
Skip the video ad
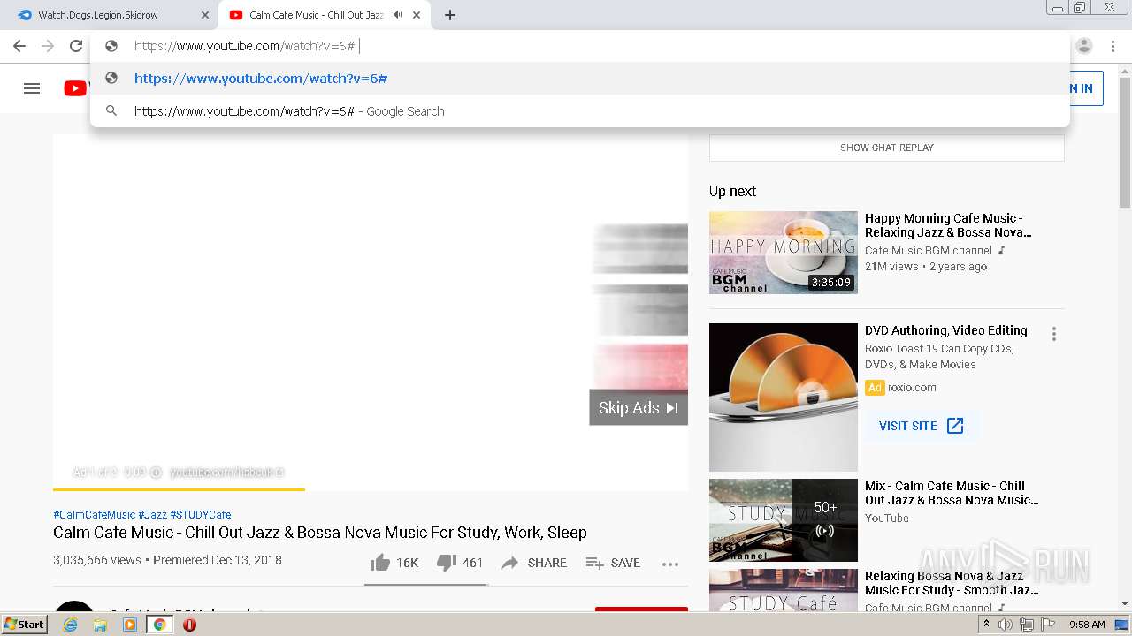click(x=639, y=407)
